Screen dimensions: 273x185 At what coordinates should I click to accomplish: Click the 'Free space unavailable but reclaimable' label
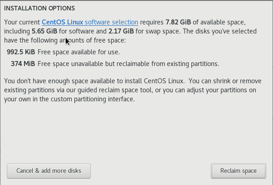(128, 64)
